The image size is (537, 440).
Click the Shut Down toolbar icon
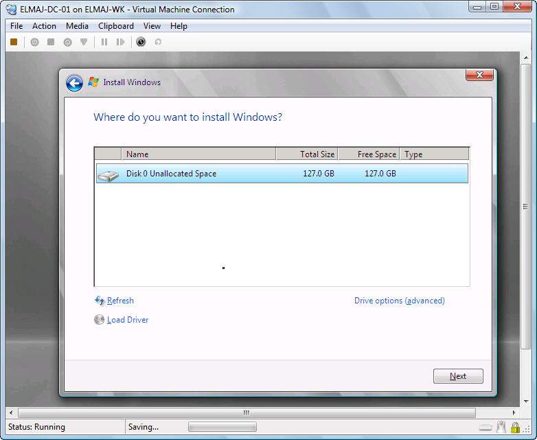[67, 42]
